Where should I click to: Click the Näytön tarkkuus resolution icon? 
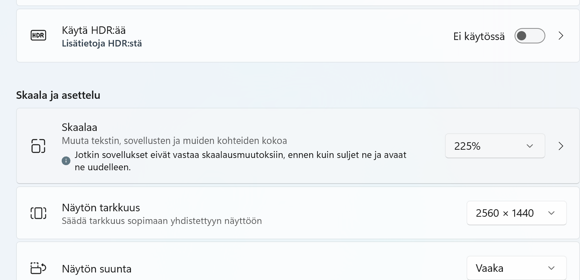(x=38, y=213)
